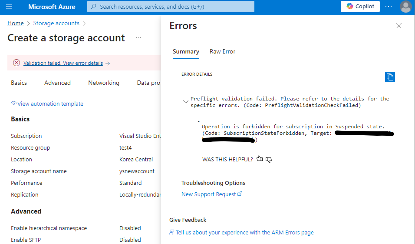The image size is (415, 244).
Task: Focus the search resources input field
Action: [171, 7]
